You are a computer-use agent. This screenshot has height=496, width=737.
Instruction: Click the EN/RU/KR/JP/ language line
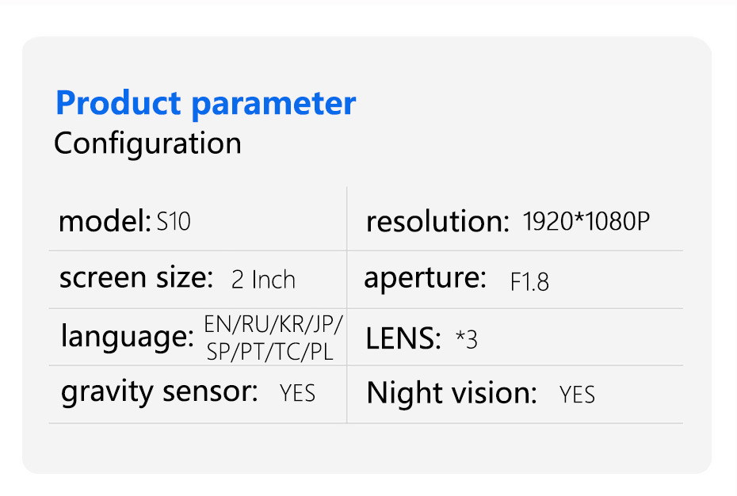coord(273,324)
